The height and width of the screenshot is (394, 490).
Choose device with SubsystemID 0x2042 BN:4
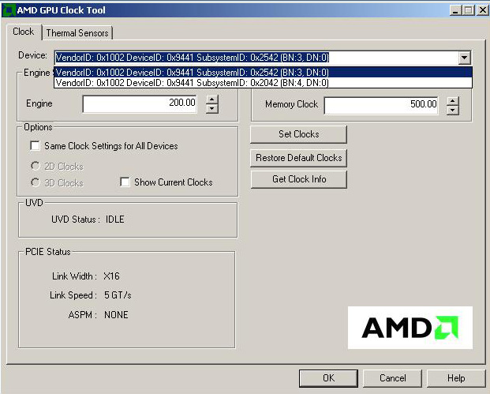[x=193, y=82]
